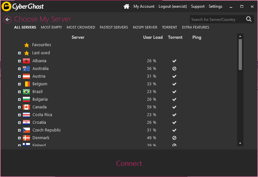Click the Czech Republic flag icon
The image size is (258, 177).
pos(26,130)
